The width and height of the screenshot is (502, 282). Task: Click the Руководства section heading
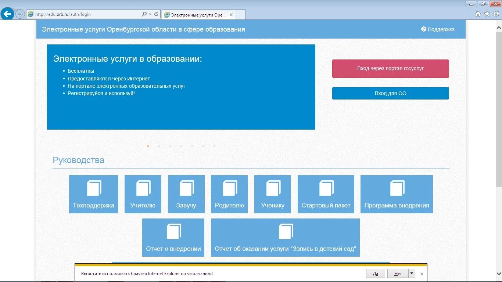78,160
